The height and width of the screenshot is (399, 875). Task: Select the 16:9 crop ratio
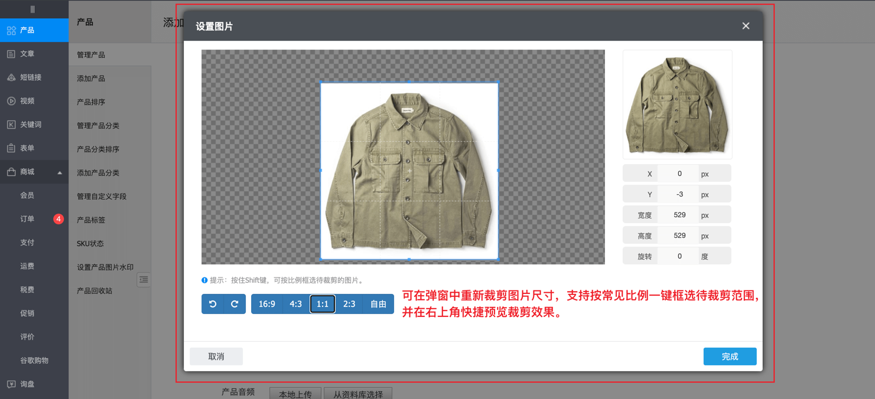pyautogui.click(x=266, y=304)
